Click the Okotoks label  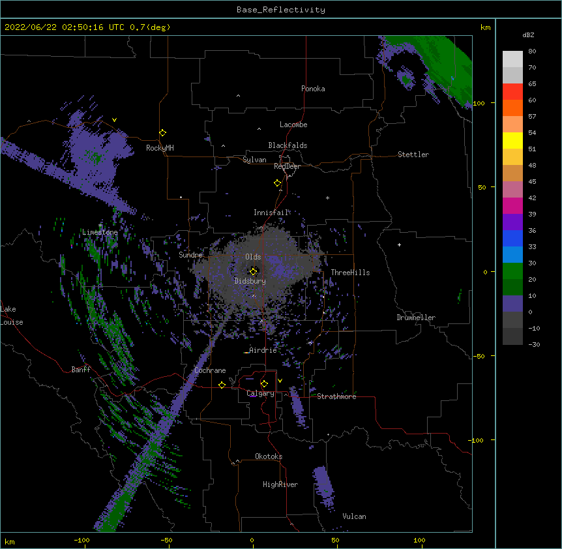pyautogui.click(x=269, y=456)
